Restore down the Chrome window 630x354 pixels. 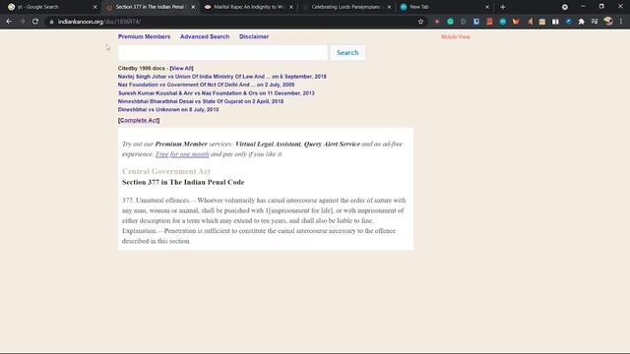[601, 7]
